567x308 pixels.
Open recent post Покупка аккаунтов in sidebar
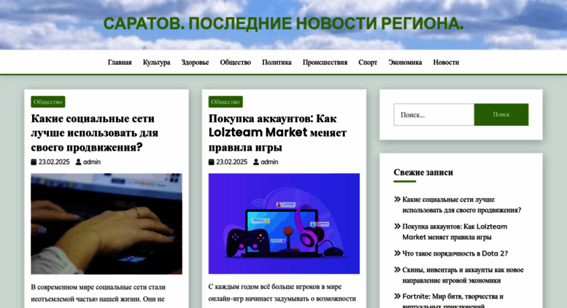click(455, 232)
